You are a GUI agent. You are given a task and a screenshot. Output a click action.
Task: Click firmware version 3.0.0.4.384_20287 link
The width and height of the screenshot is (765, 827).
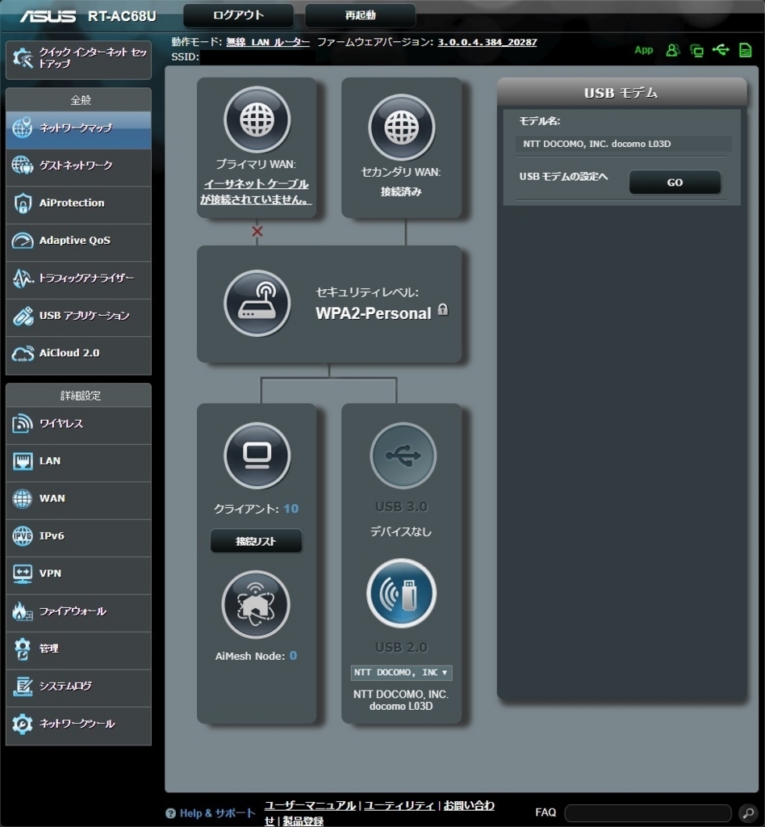[x=487, y=42]
